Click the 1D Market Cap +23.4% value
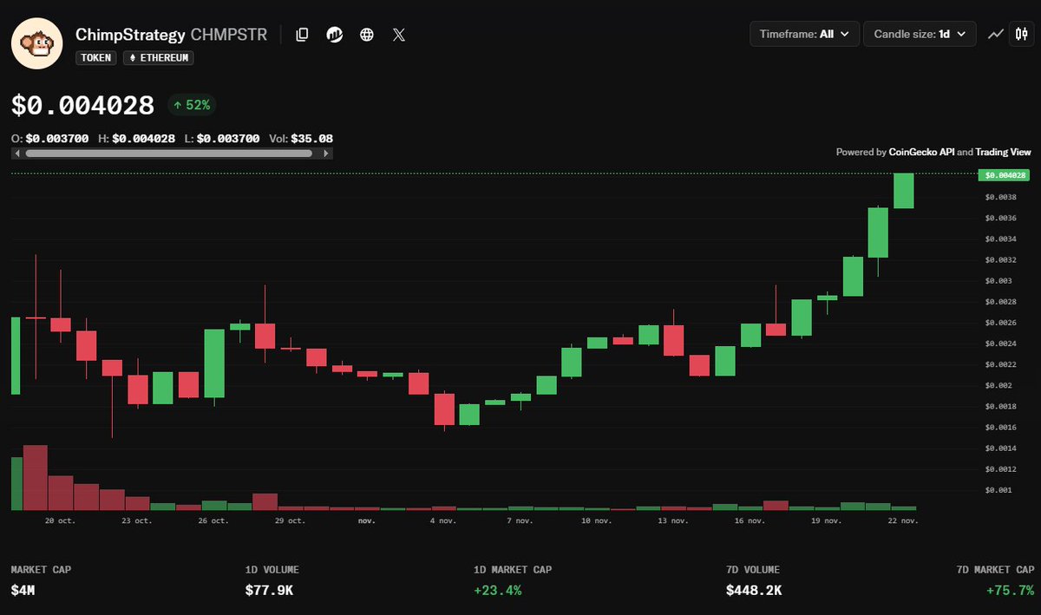 (x=498, y=591)
